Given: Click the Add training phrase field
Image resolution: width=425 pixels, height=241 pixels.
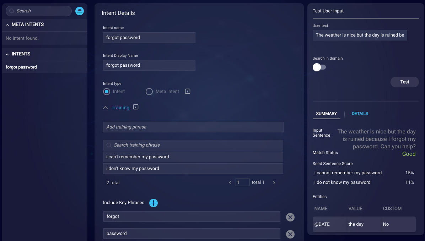Looking at the screenshot, I should 193,127.
